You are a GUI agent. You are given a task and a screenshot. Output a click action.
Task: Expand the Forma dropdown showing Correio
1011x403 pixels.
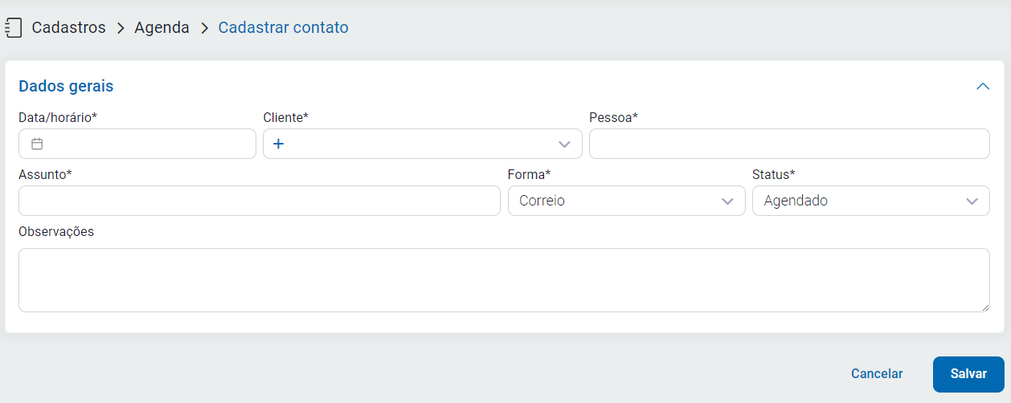click(728, 201)
